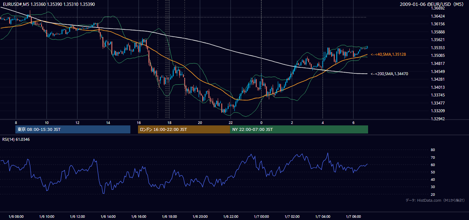The height and width of the screenshot is (220, 469).
Task: Click the bottom timestamp 1/7 06:00
Action: 353,217
